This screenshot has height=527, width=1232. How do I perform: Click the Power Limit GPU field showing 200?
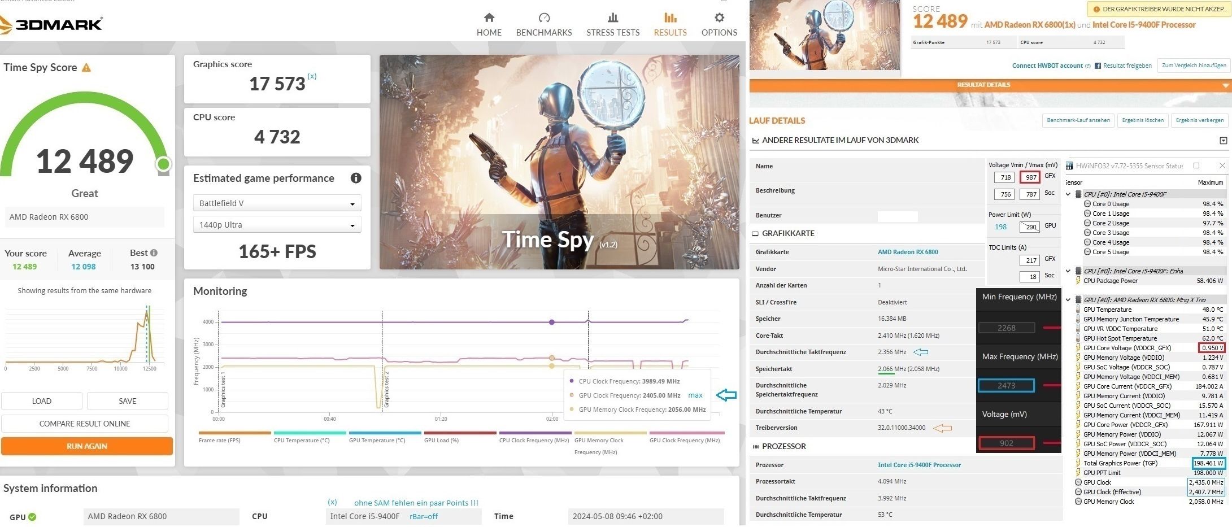point(1030,227)
